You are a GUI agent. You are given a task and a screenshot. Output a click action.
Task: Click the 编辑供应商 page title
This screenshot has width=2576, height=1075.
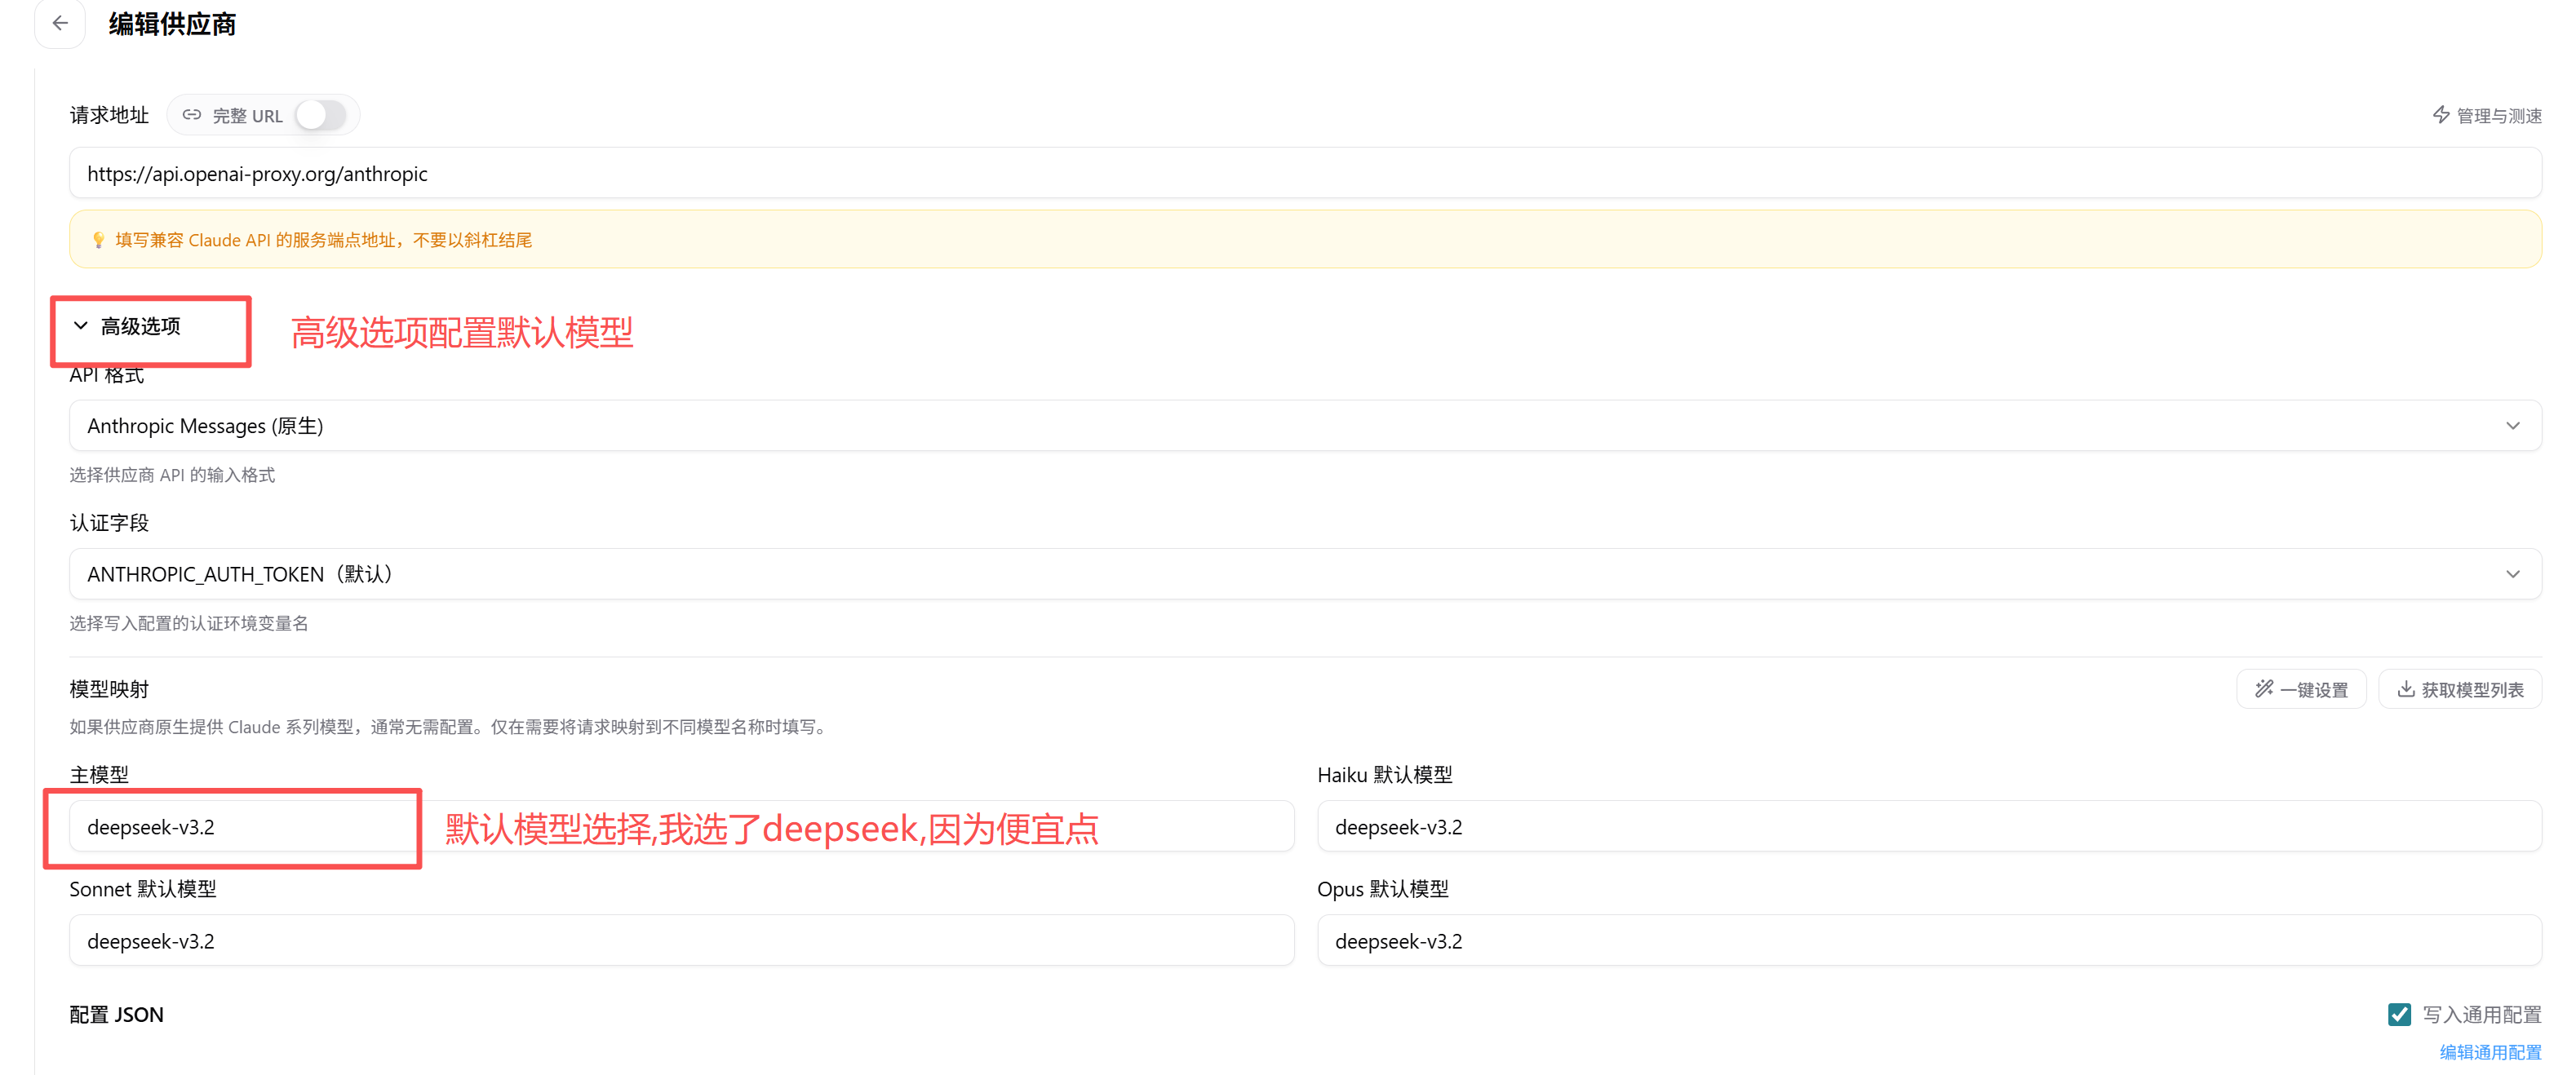pyautogui.click(x=172, y=24)
